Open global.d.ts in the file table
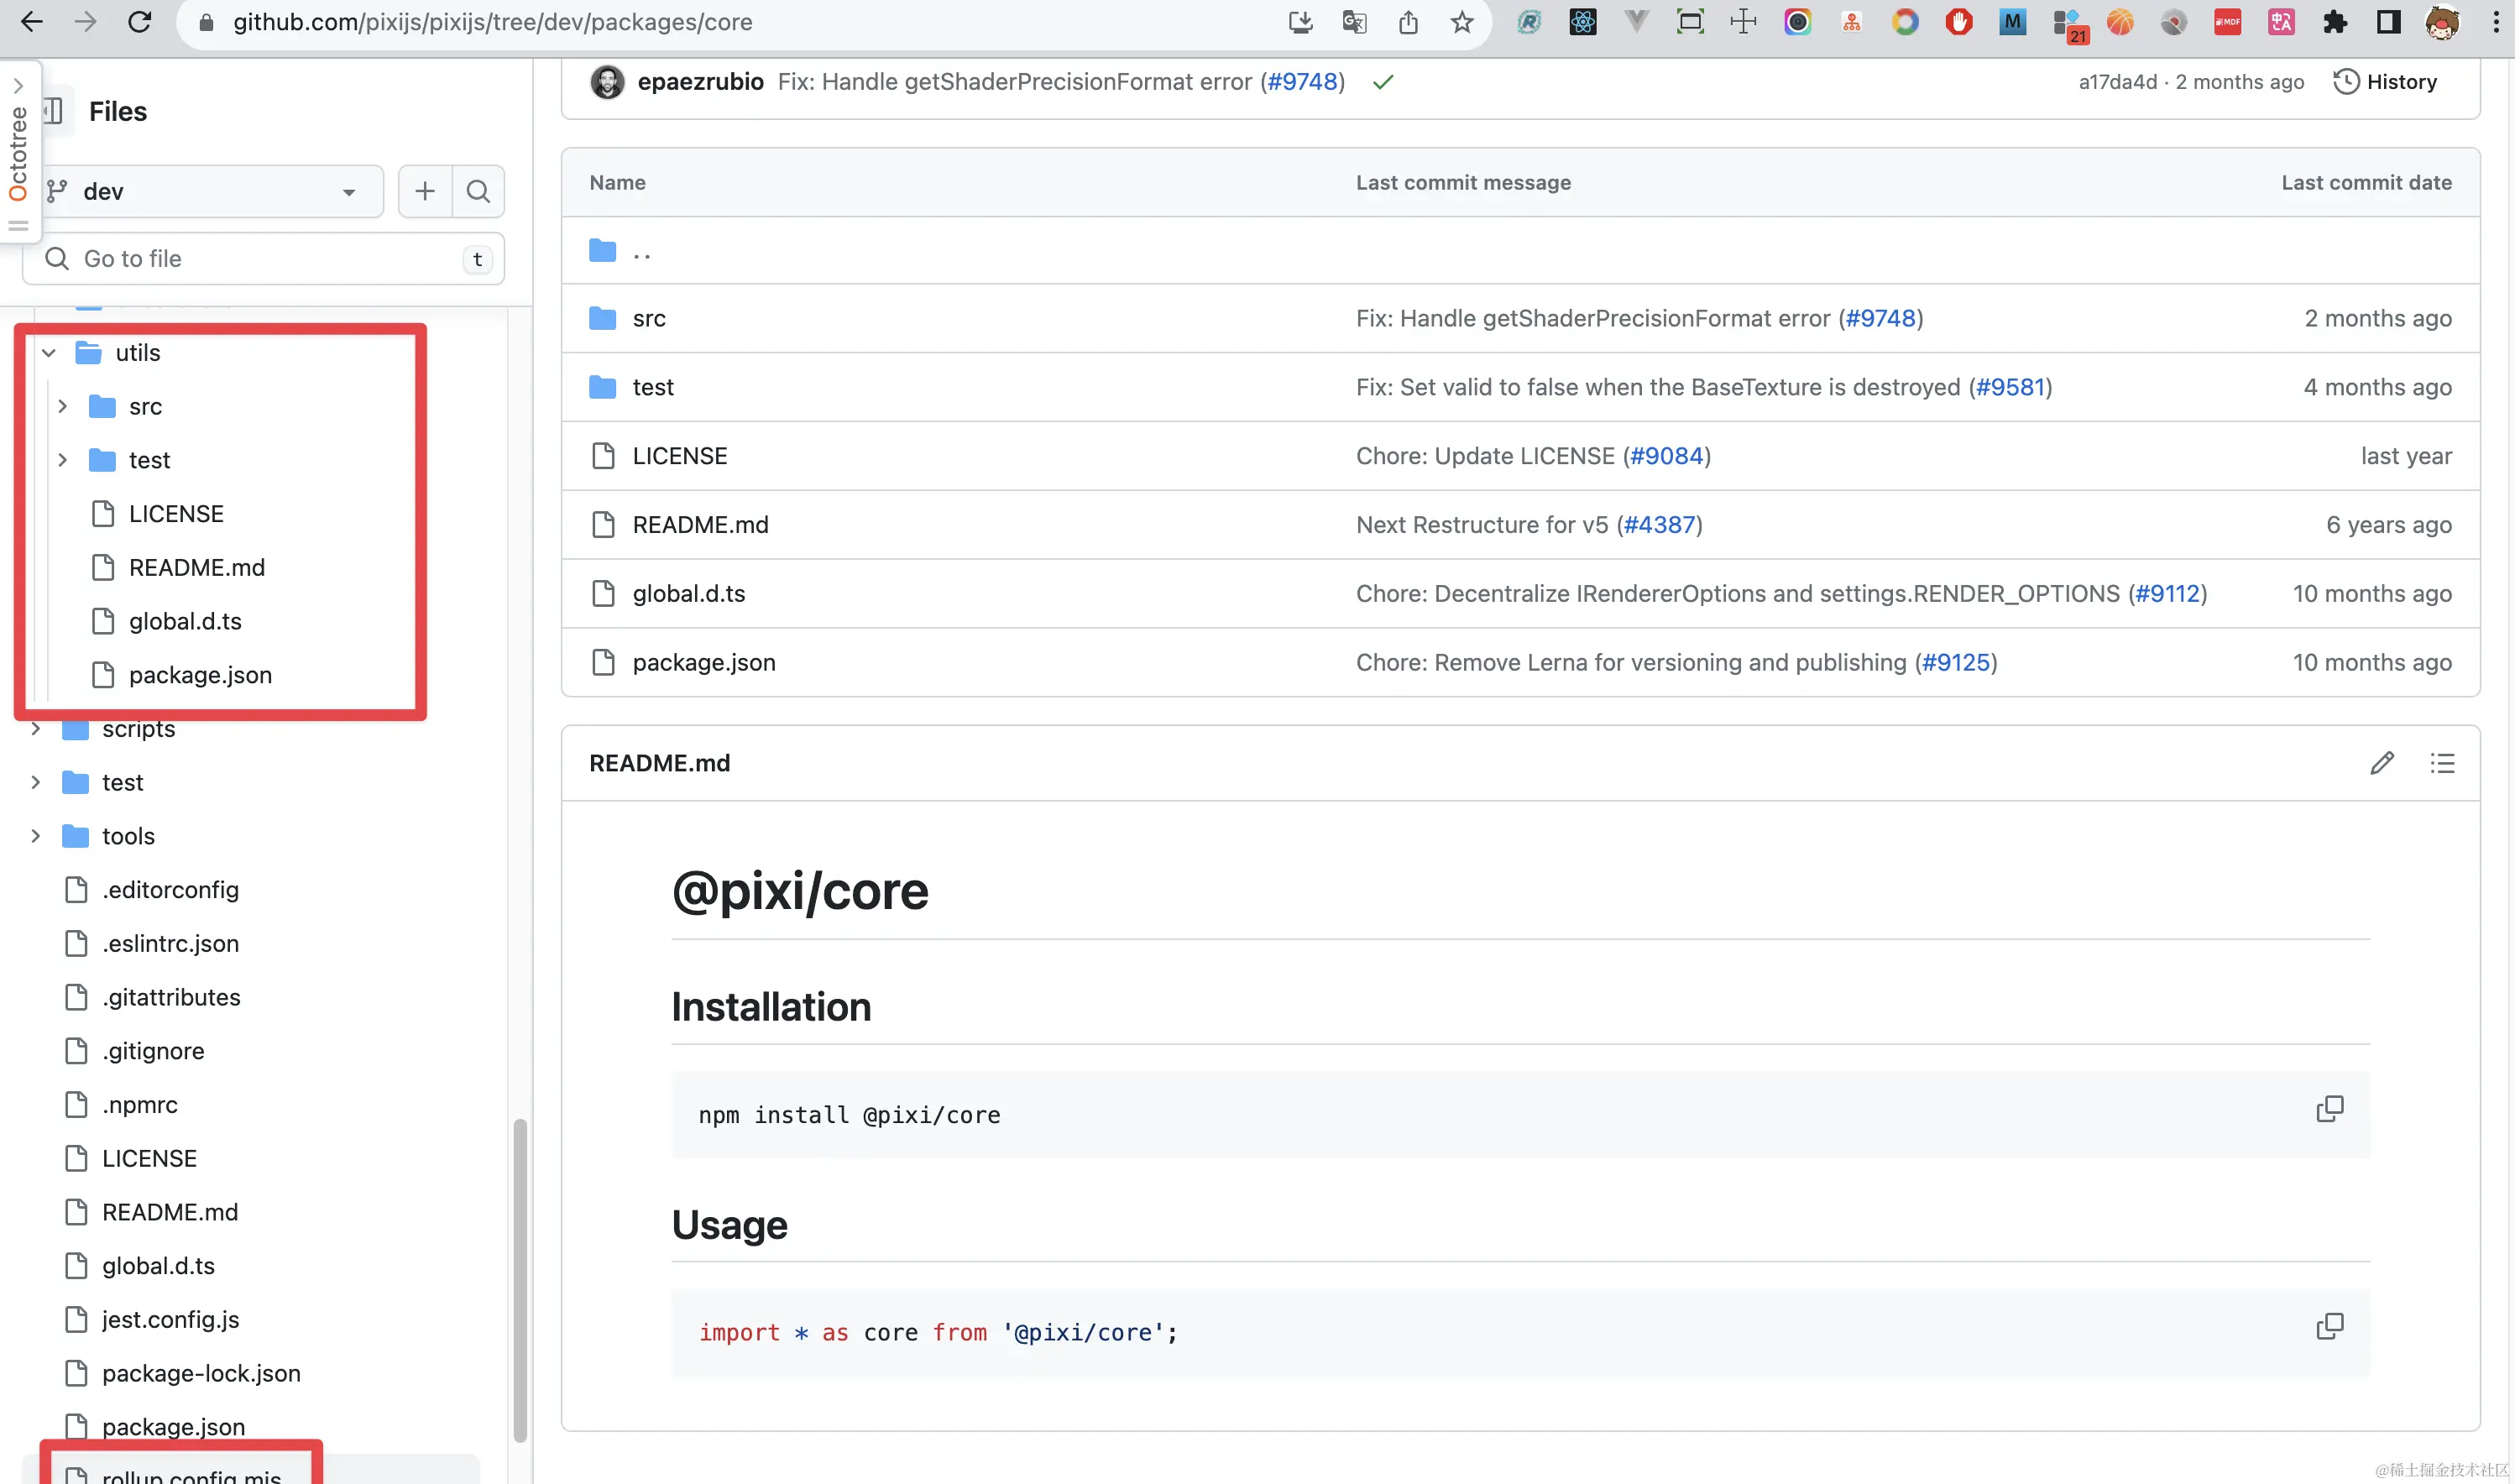 tap(689, 594)
